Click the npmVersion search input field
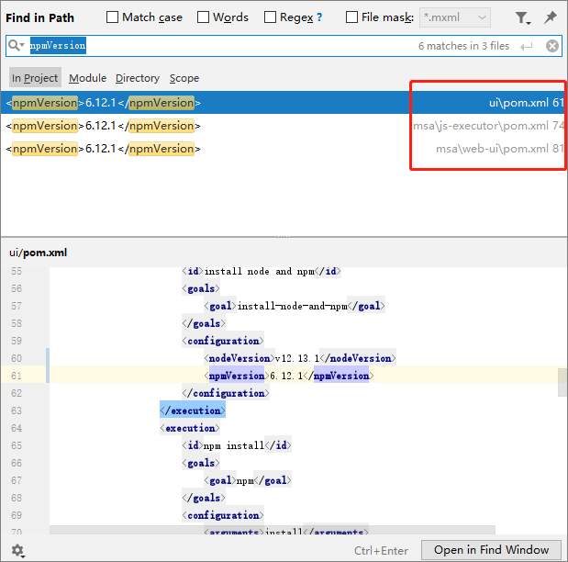Screen dimensions: 568x562 [x=229, y=46]
